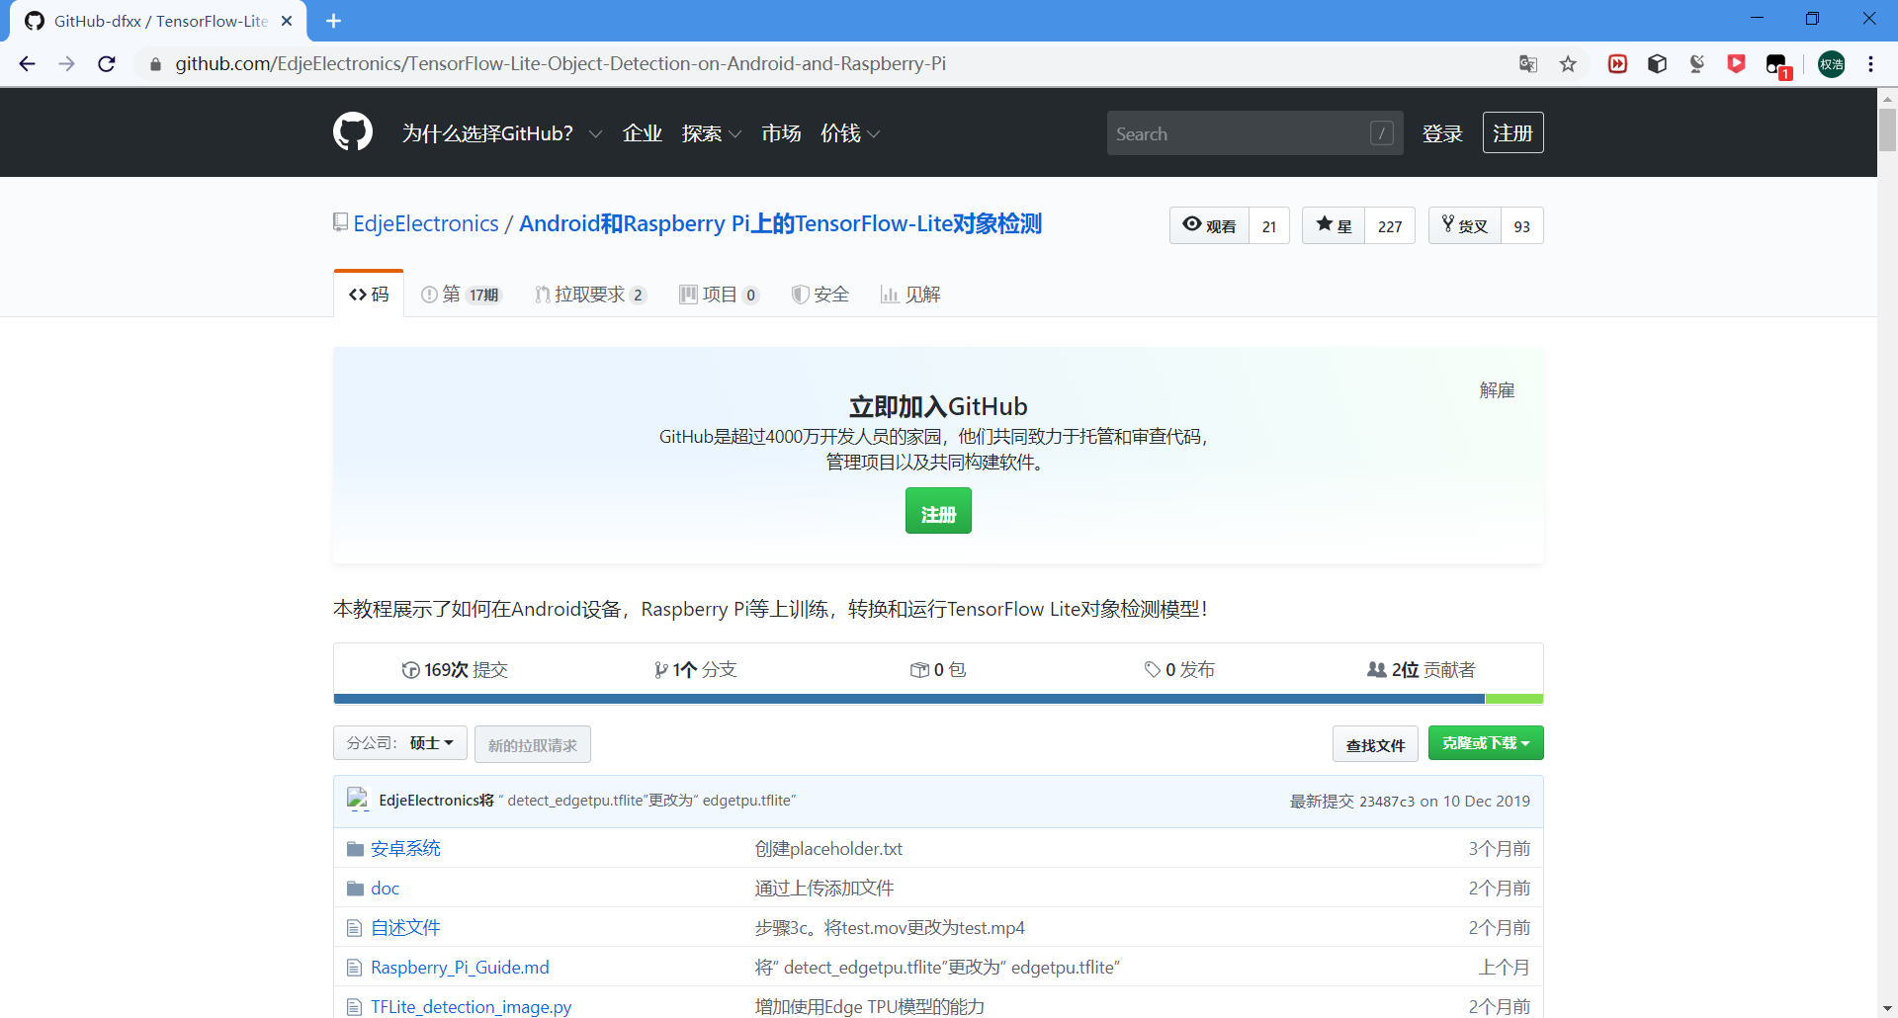Reload the page
Viewport: 1898px width, 1018px height.
pos(107,64)
